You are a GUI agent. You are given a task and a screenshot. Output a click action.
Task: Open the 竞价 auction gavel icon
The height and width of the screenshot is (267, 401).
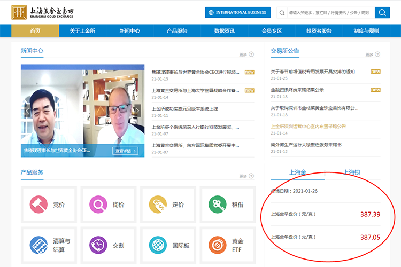point(38,205)
